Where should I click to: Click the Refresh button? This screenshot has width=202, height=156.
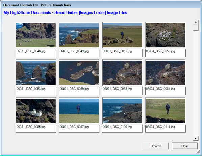coord(156,146)
